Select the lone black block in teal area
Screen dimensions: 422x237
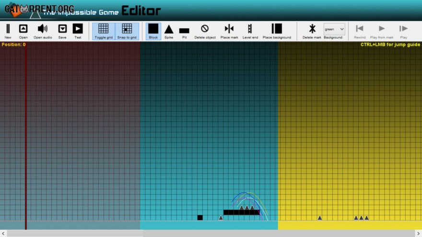click(200, 218)
